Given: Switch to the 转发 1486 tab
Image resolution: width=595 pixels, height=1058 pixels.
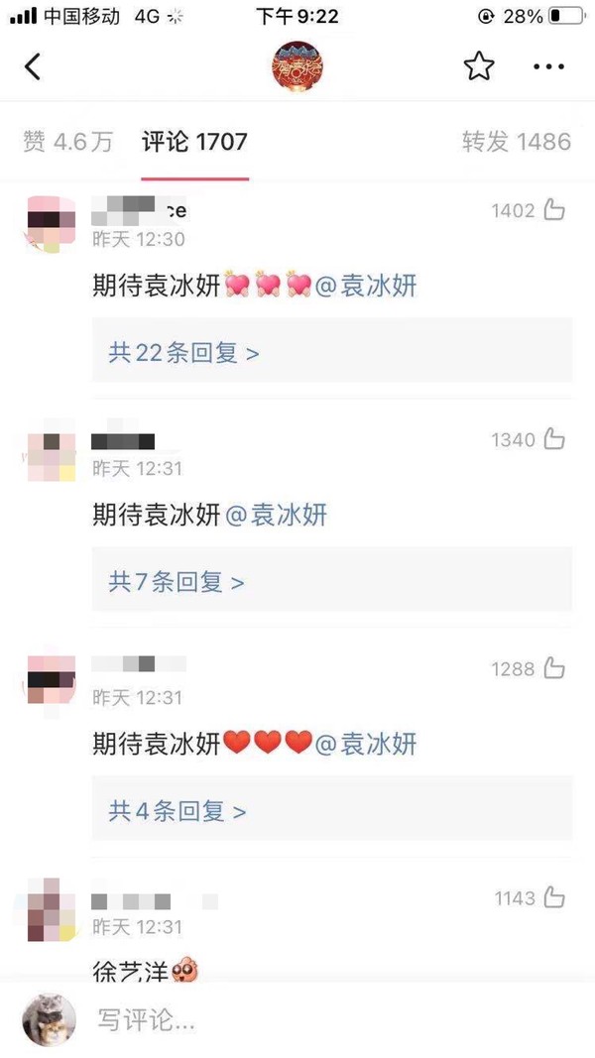Looking at the screenshot, I should 517,142.
